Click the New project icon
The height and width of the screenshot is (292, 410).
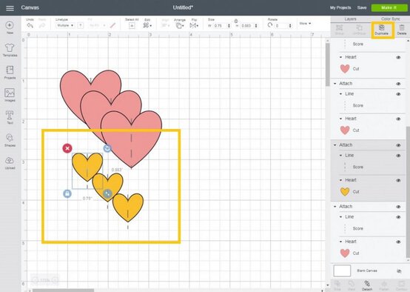coord(10,25)
